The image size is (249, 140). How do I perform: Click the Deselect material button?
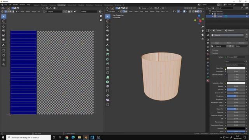coord(241,43)
